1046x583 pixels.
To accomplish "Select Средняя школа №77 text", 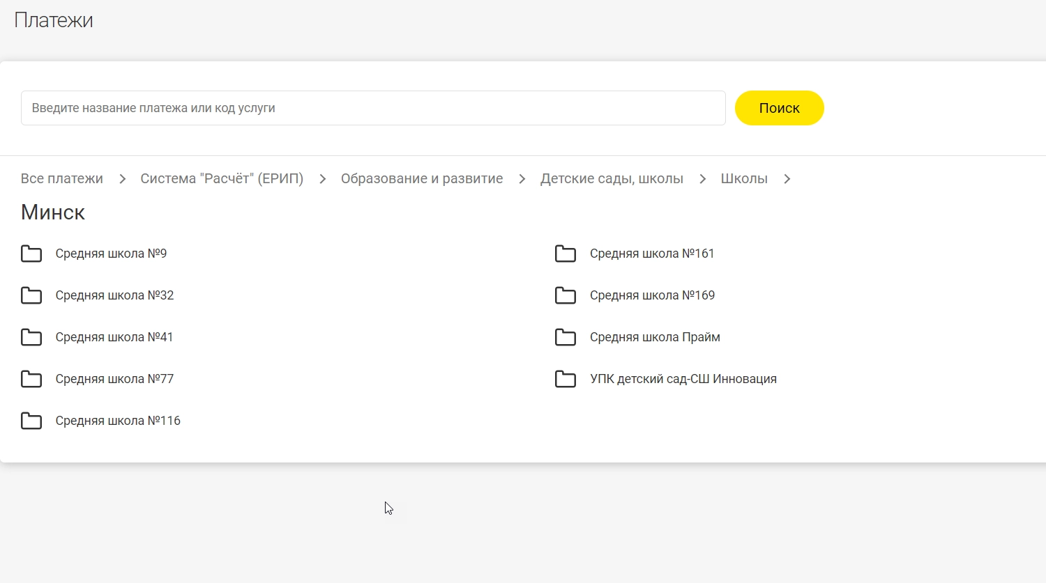I will (114, 379).
